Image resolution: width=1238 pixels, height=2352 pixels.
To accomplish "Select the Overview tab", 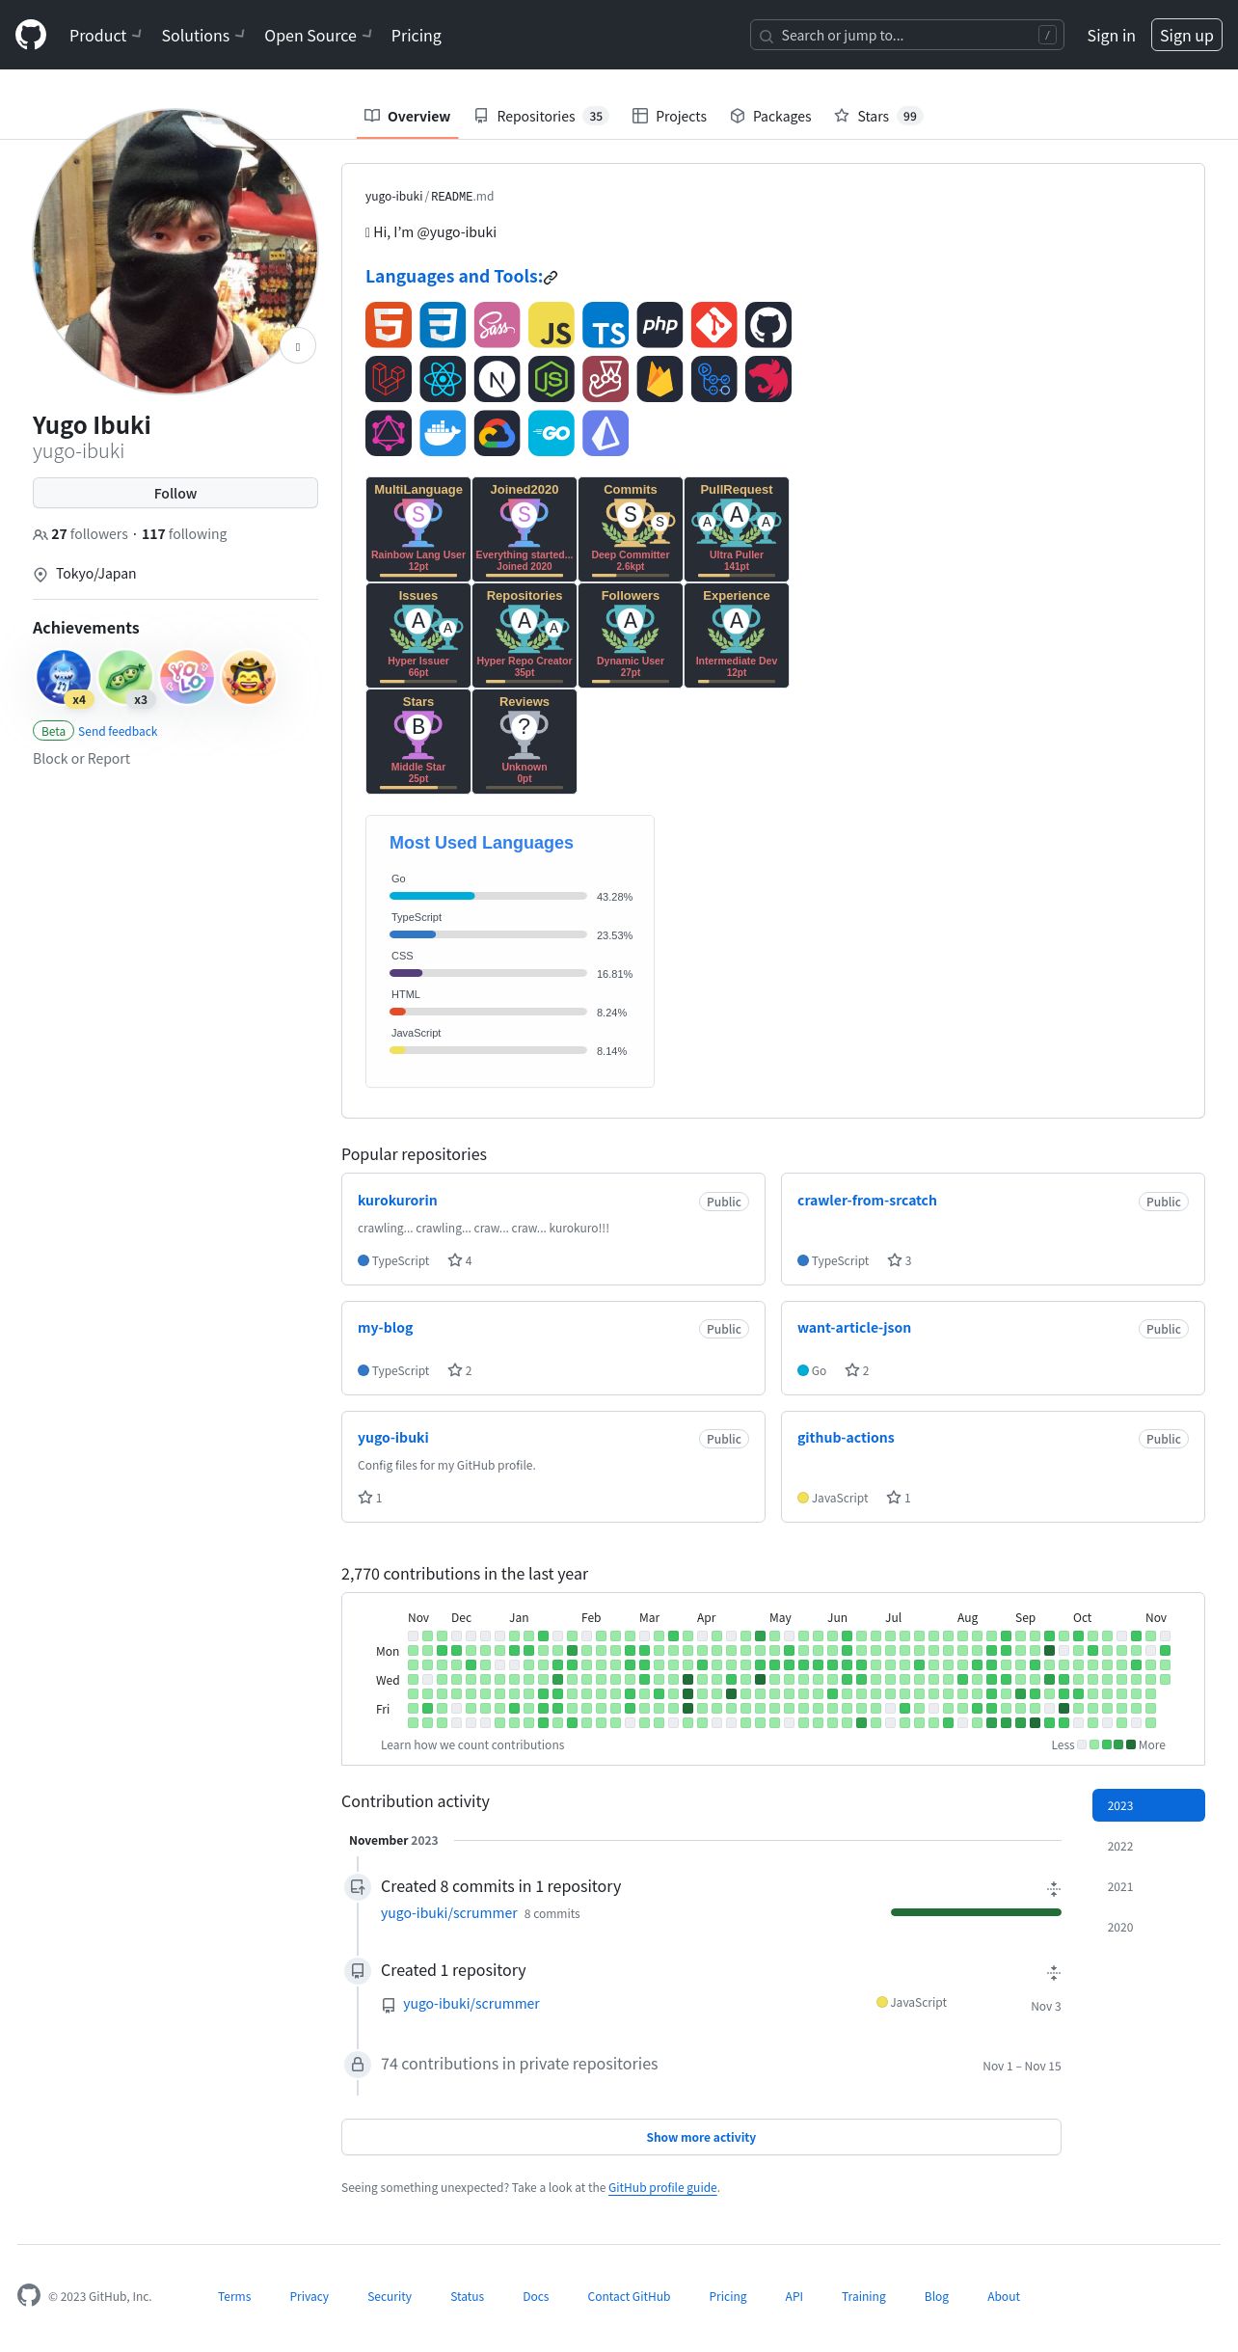I will [x=407, y=117].
